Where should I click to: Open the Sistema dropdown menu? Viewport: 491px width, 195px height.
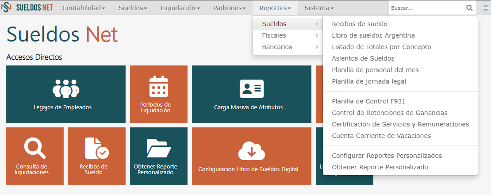pyautogui.click(x=319, y=8)
